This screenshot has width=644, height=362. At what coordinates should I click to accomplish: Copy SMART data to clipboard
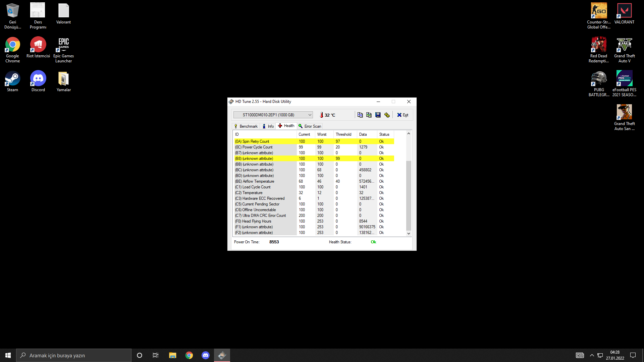coord(360,115)
